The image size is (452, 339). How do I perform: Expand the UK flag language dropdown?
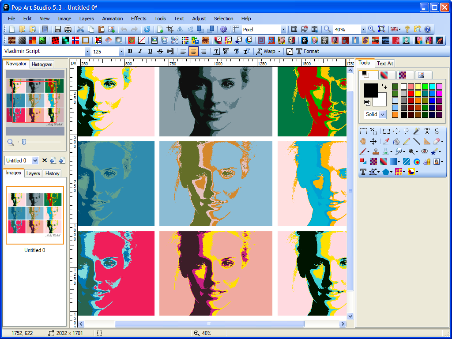pyautogui.click(x=400, y=29)
